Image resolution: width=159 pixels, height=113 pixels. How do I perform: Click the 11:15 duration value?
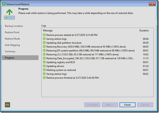[146, 58]
